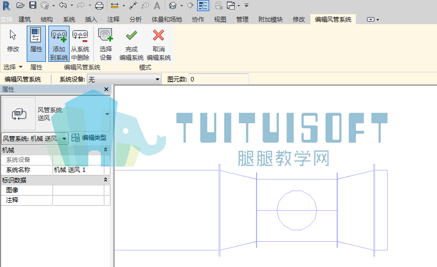Select the Modify arrow tool

(13, 41)
